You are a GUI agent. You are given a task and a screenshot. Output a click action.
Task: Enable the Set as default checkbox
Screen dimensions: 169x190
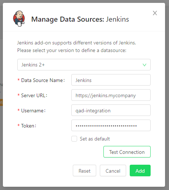coord(74,139)
